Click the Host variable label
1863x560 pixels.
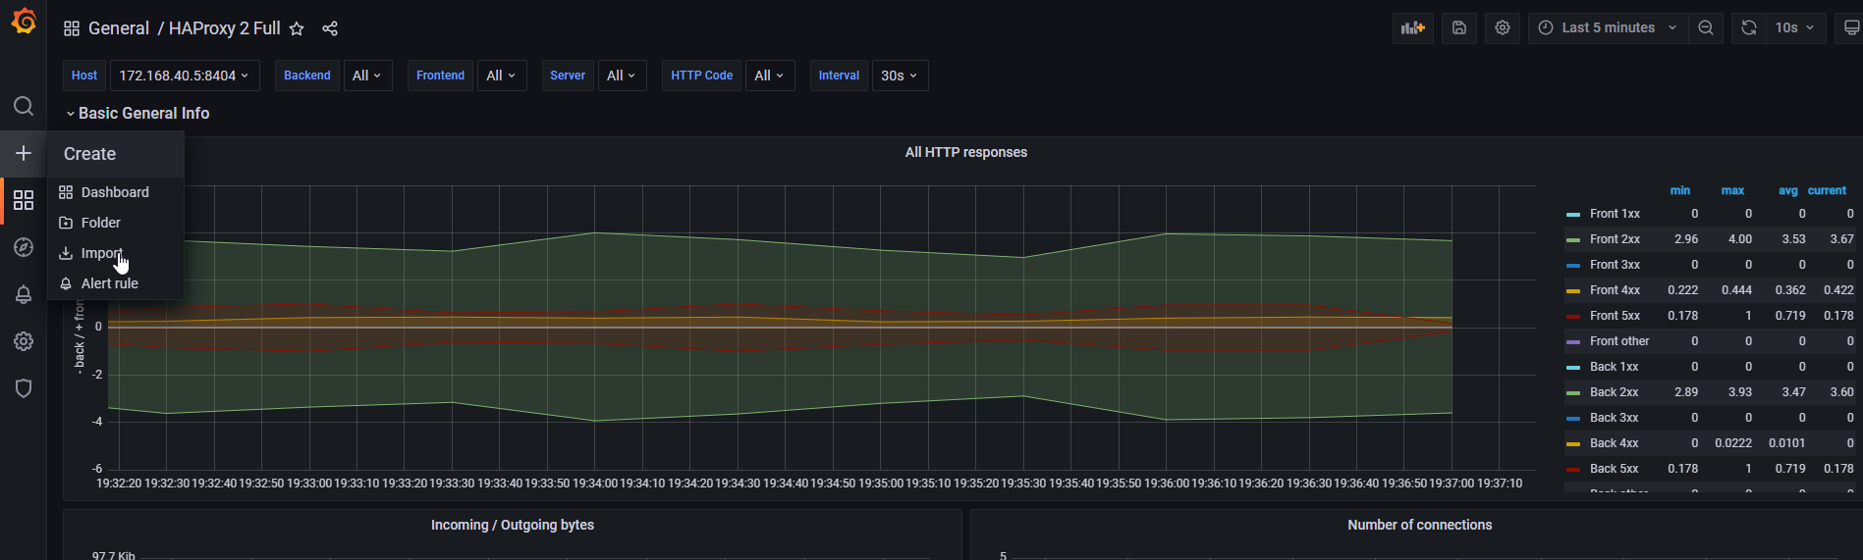[84, 76]
